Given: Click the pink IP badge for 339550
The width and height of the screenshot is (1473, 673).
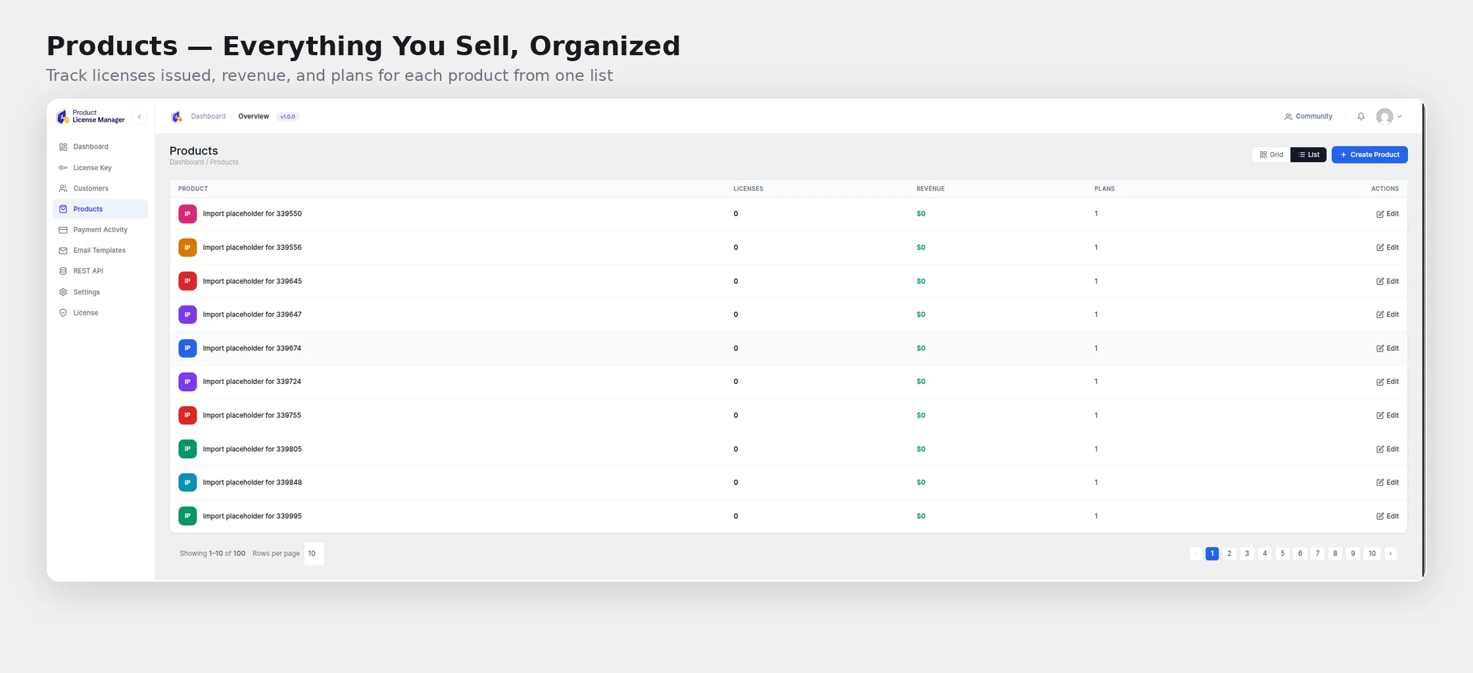Looking at the screenshot, I should pos(187,214).
